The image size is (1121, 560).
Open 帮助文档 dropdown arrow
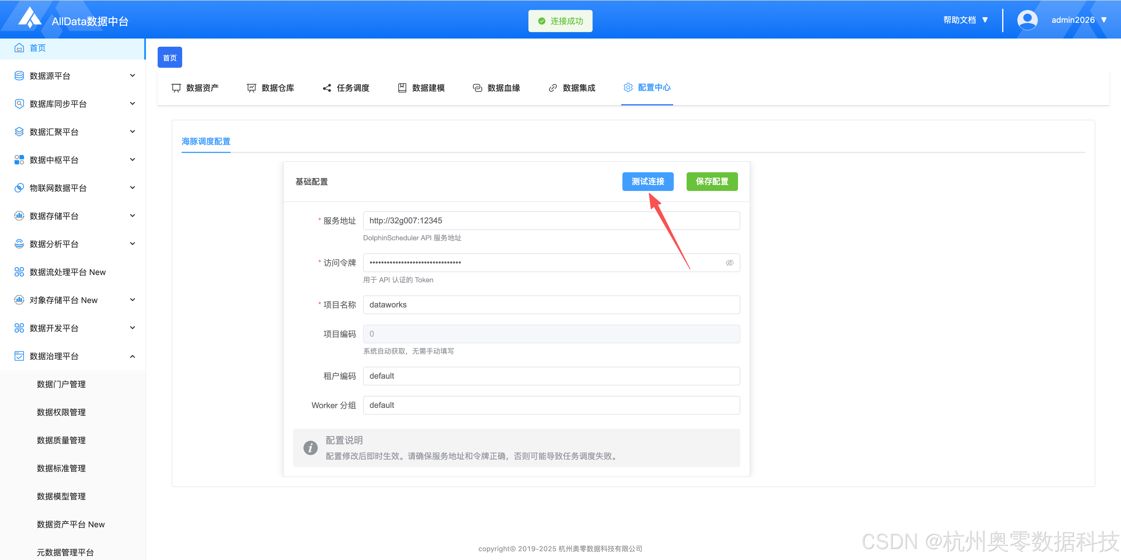coord(985,20)
